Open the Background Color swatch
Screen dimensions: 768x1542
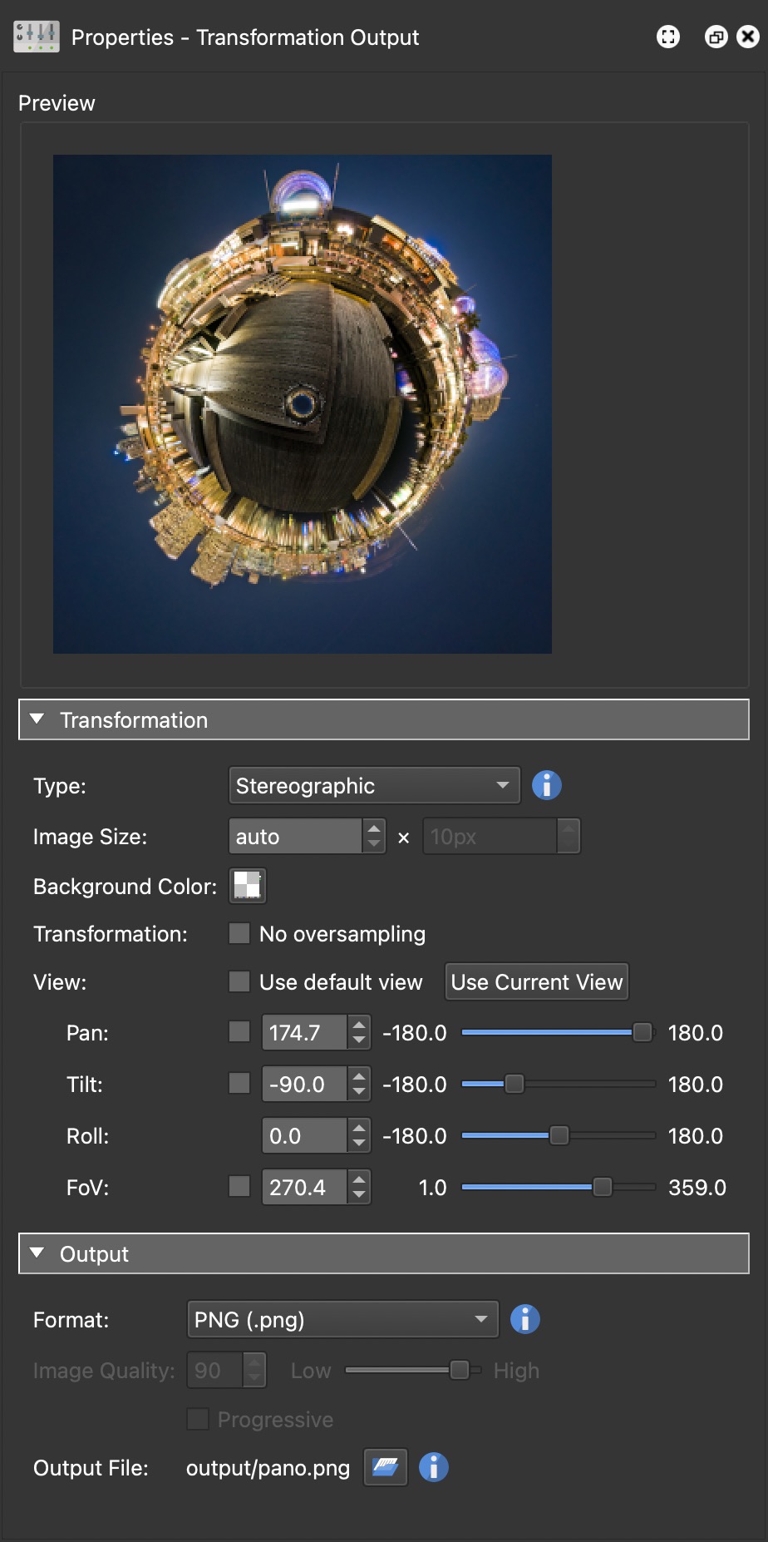point(248,885)
